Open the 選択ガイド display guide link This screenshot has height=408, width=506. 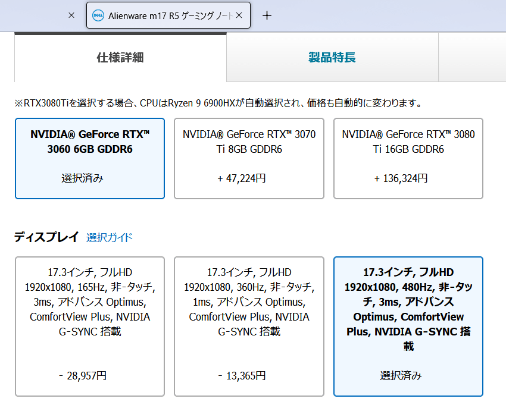coord(110,237)
